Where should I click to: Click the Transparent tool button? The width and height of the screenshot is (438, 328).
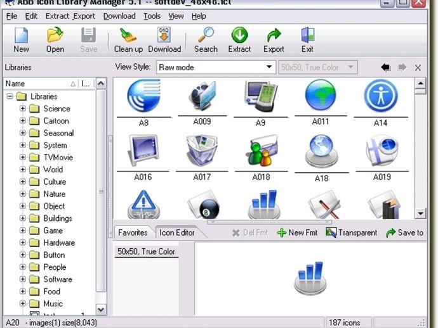(x=352, y=232)
